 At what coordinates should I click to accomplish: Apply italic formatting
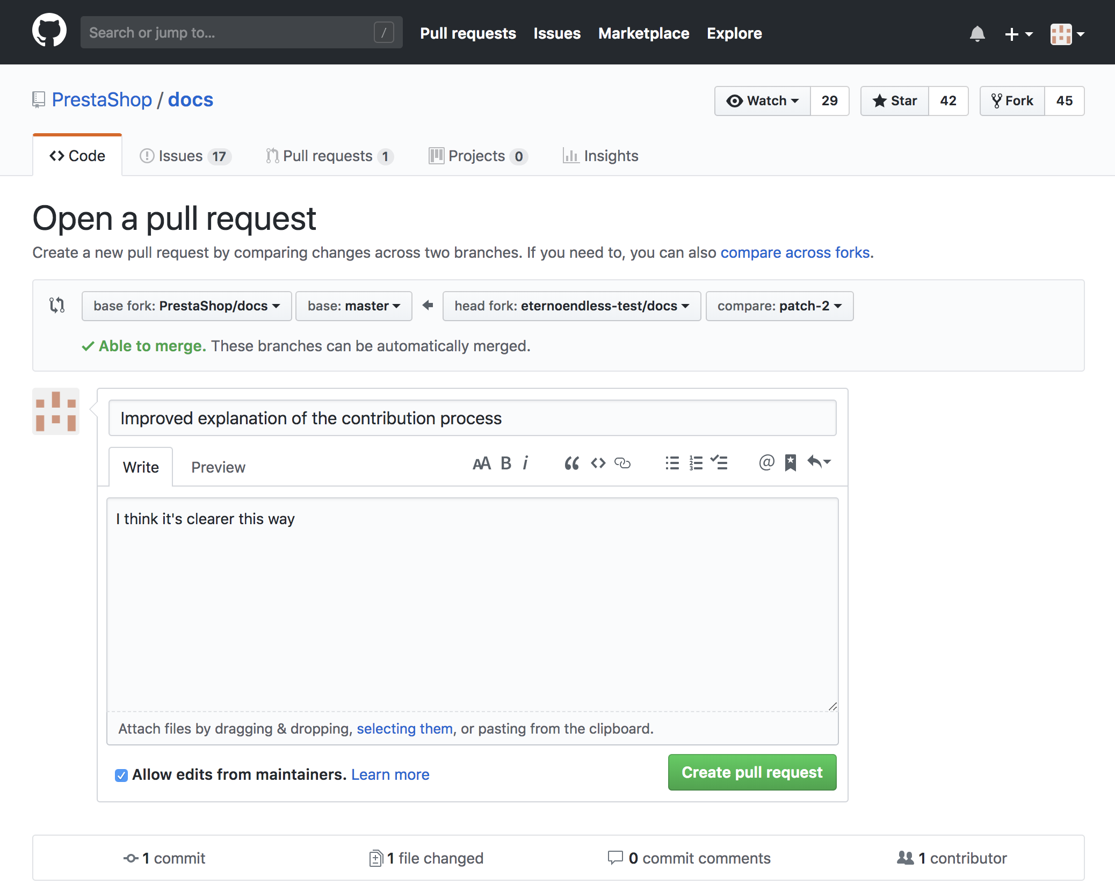coord(525,463)
